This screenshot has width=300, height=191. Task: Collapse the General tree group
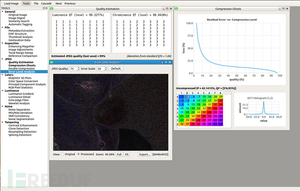2,12
